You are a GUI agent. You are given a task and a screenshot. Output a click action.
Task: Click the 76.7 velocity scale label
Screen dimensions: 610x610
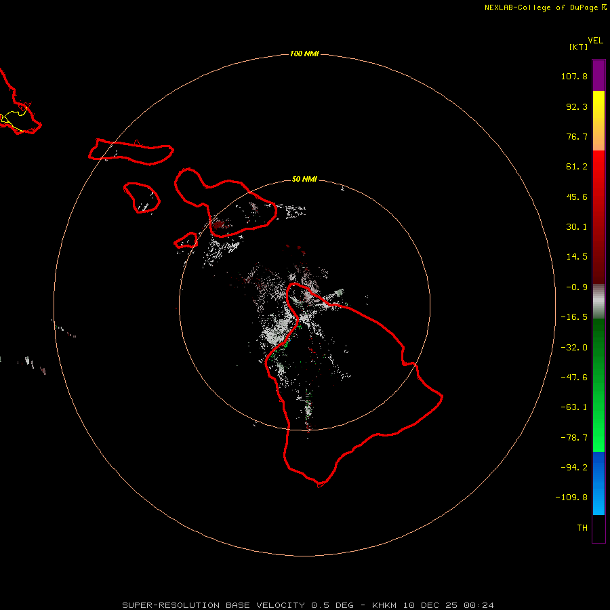tap(577, 136)
